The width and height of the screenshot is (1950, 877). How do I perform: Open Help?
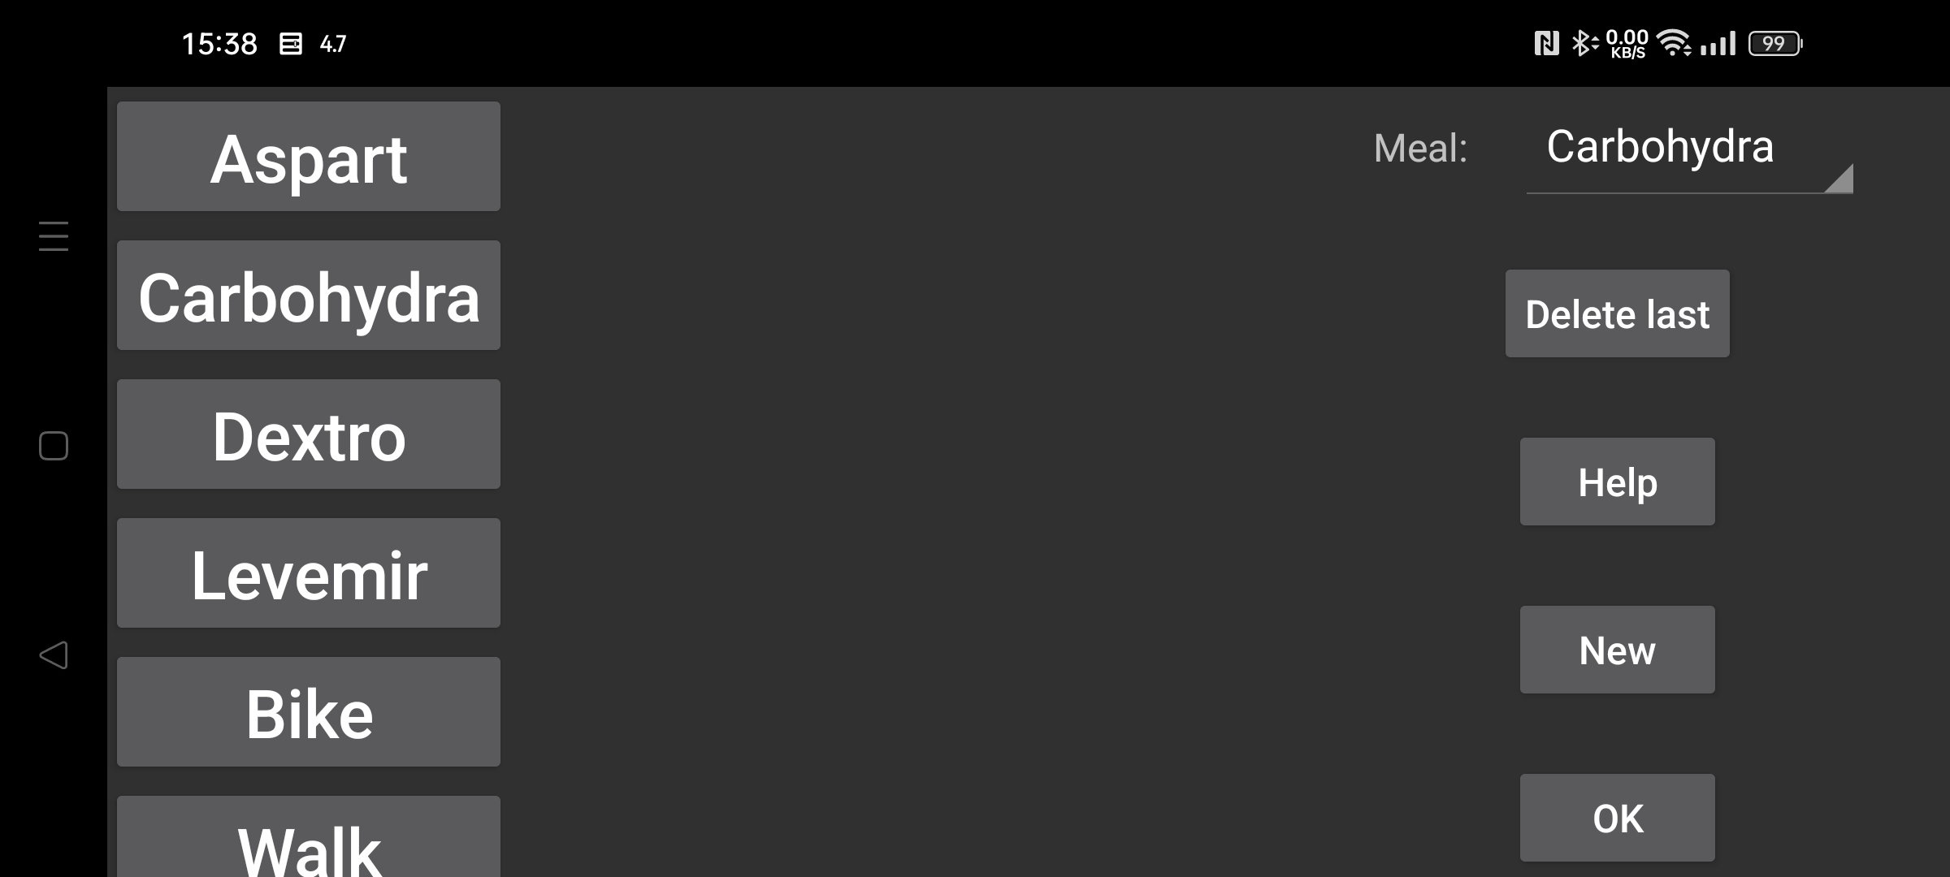click(x=1618, y=482)
